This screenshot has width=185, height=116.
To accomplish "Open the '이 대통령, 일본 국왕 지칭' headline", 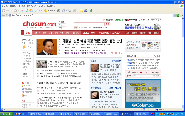I will pyautogui.click(x=90, y=41).
